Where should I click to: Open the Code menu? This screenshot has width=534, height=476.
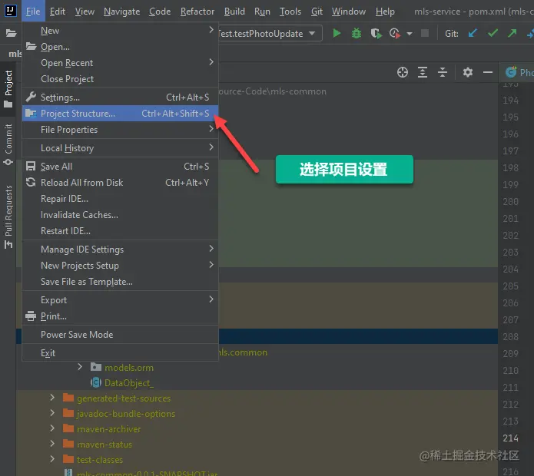click(160, 12)
